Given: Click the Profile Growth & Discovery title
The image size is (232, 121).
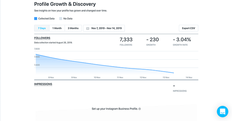Looking at the screenshot, I should click(x=65, y=4).
